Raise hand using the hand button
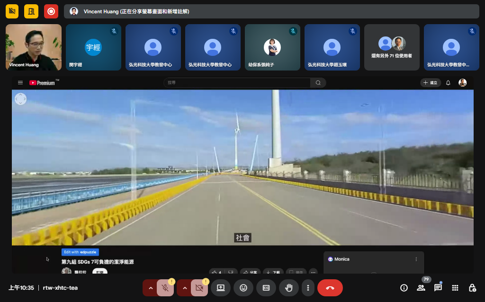The height and width of the screenshot is (302, 485). pos(288,288)
